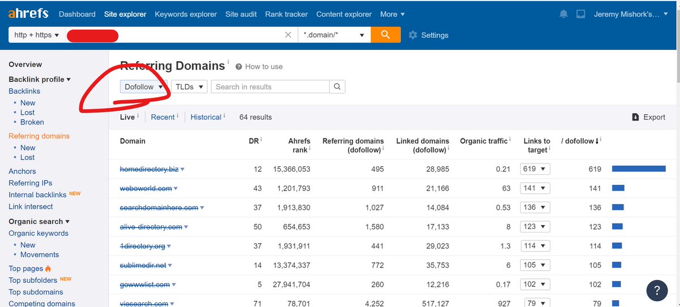Image resolution: width=680 pixels, height=307 pixels.
Task: Open the weboworld.com domain link
Action: (x=146, y=188)
